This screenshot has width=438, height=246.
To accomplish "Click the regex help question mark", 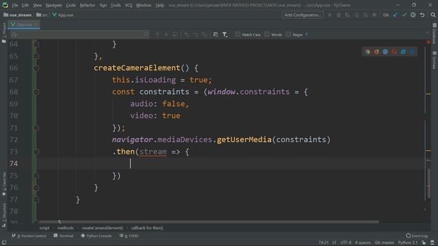I will coord(307,35).
